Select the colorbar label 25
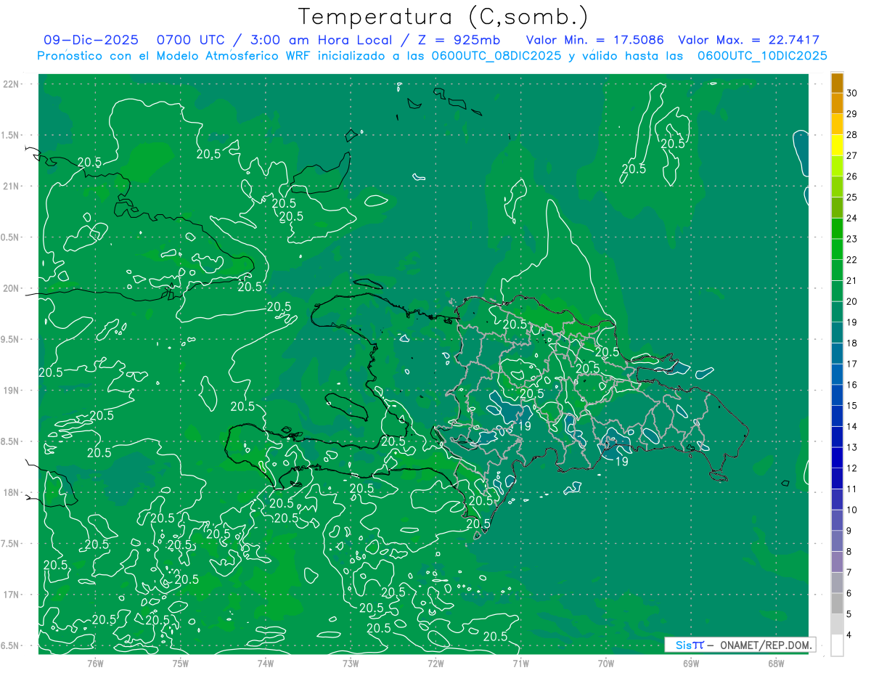 coord(852,197)
